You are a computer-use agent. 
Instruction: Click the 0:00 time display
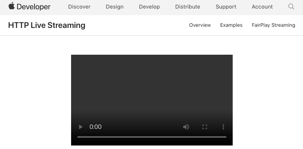pyautogui.click(x=96, y=127)
